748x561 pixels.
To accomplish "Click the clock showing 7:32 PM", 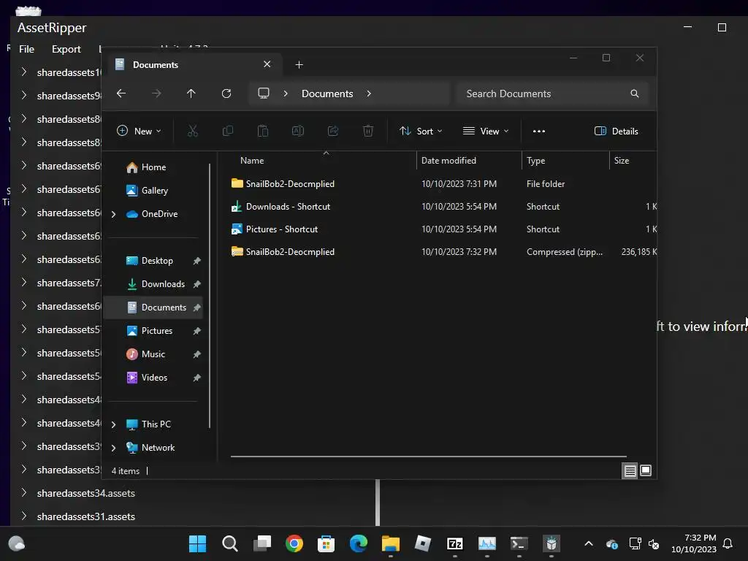I will pos(700,538).
